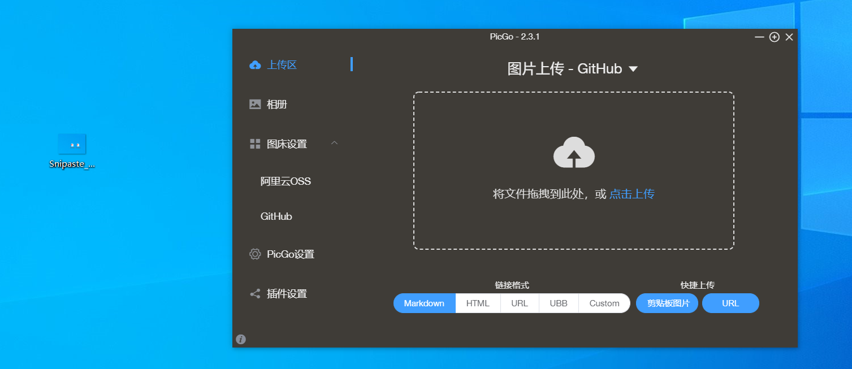Click the large cloud upload icon in drop zone
The image size is (852, 369).
[x=574, y=153]
